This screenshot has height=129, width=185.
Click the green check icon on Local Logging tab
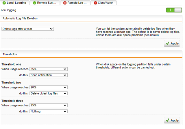click(4, 3)
